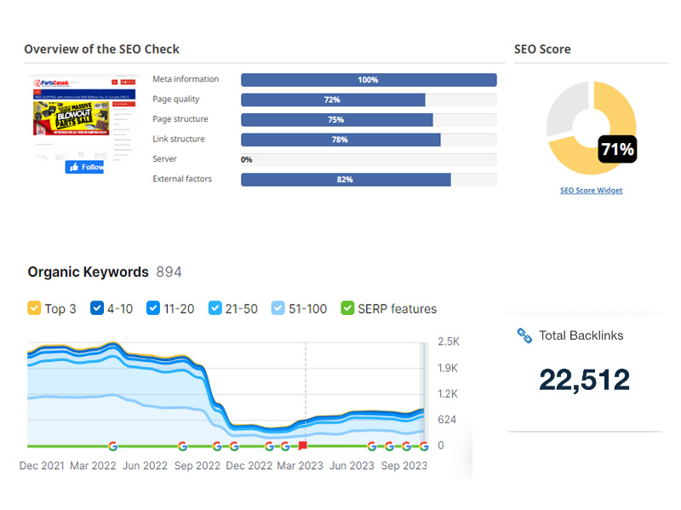Click the red flag marker on the timeline
681x510 pixels.
click(302, 445)
